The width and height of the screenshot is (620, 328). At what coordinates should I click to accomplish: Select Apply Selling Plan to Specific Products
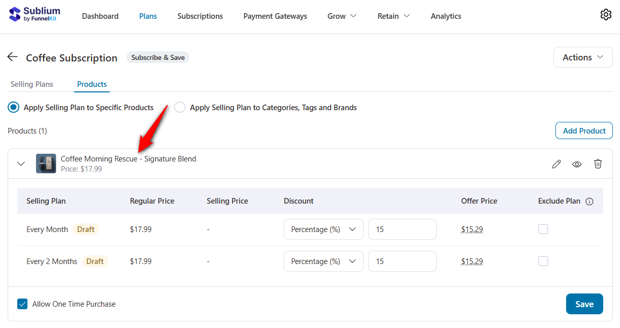12,107
